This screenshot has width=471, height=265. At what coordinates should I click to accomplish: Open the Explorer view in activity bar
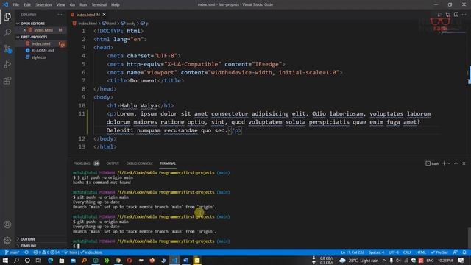(7, 16)
